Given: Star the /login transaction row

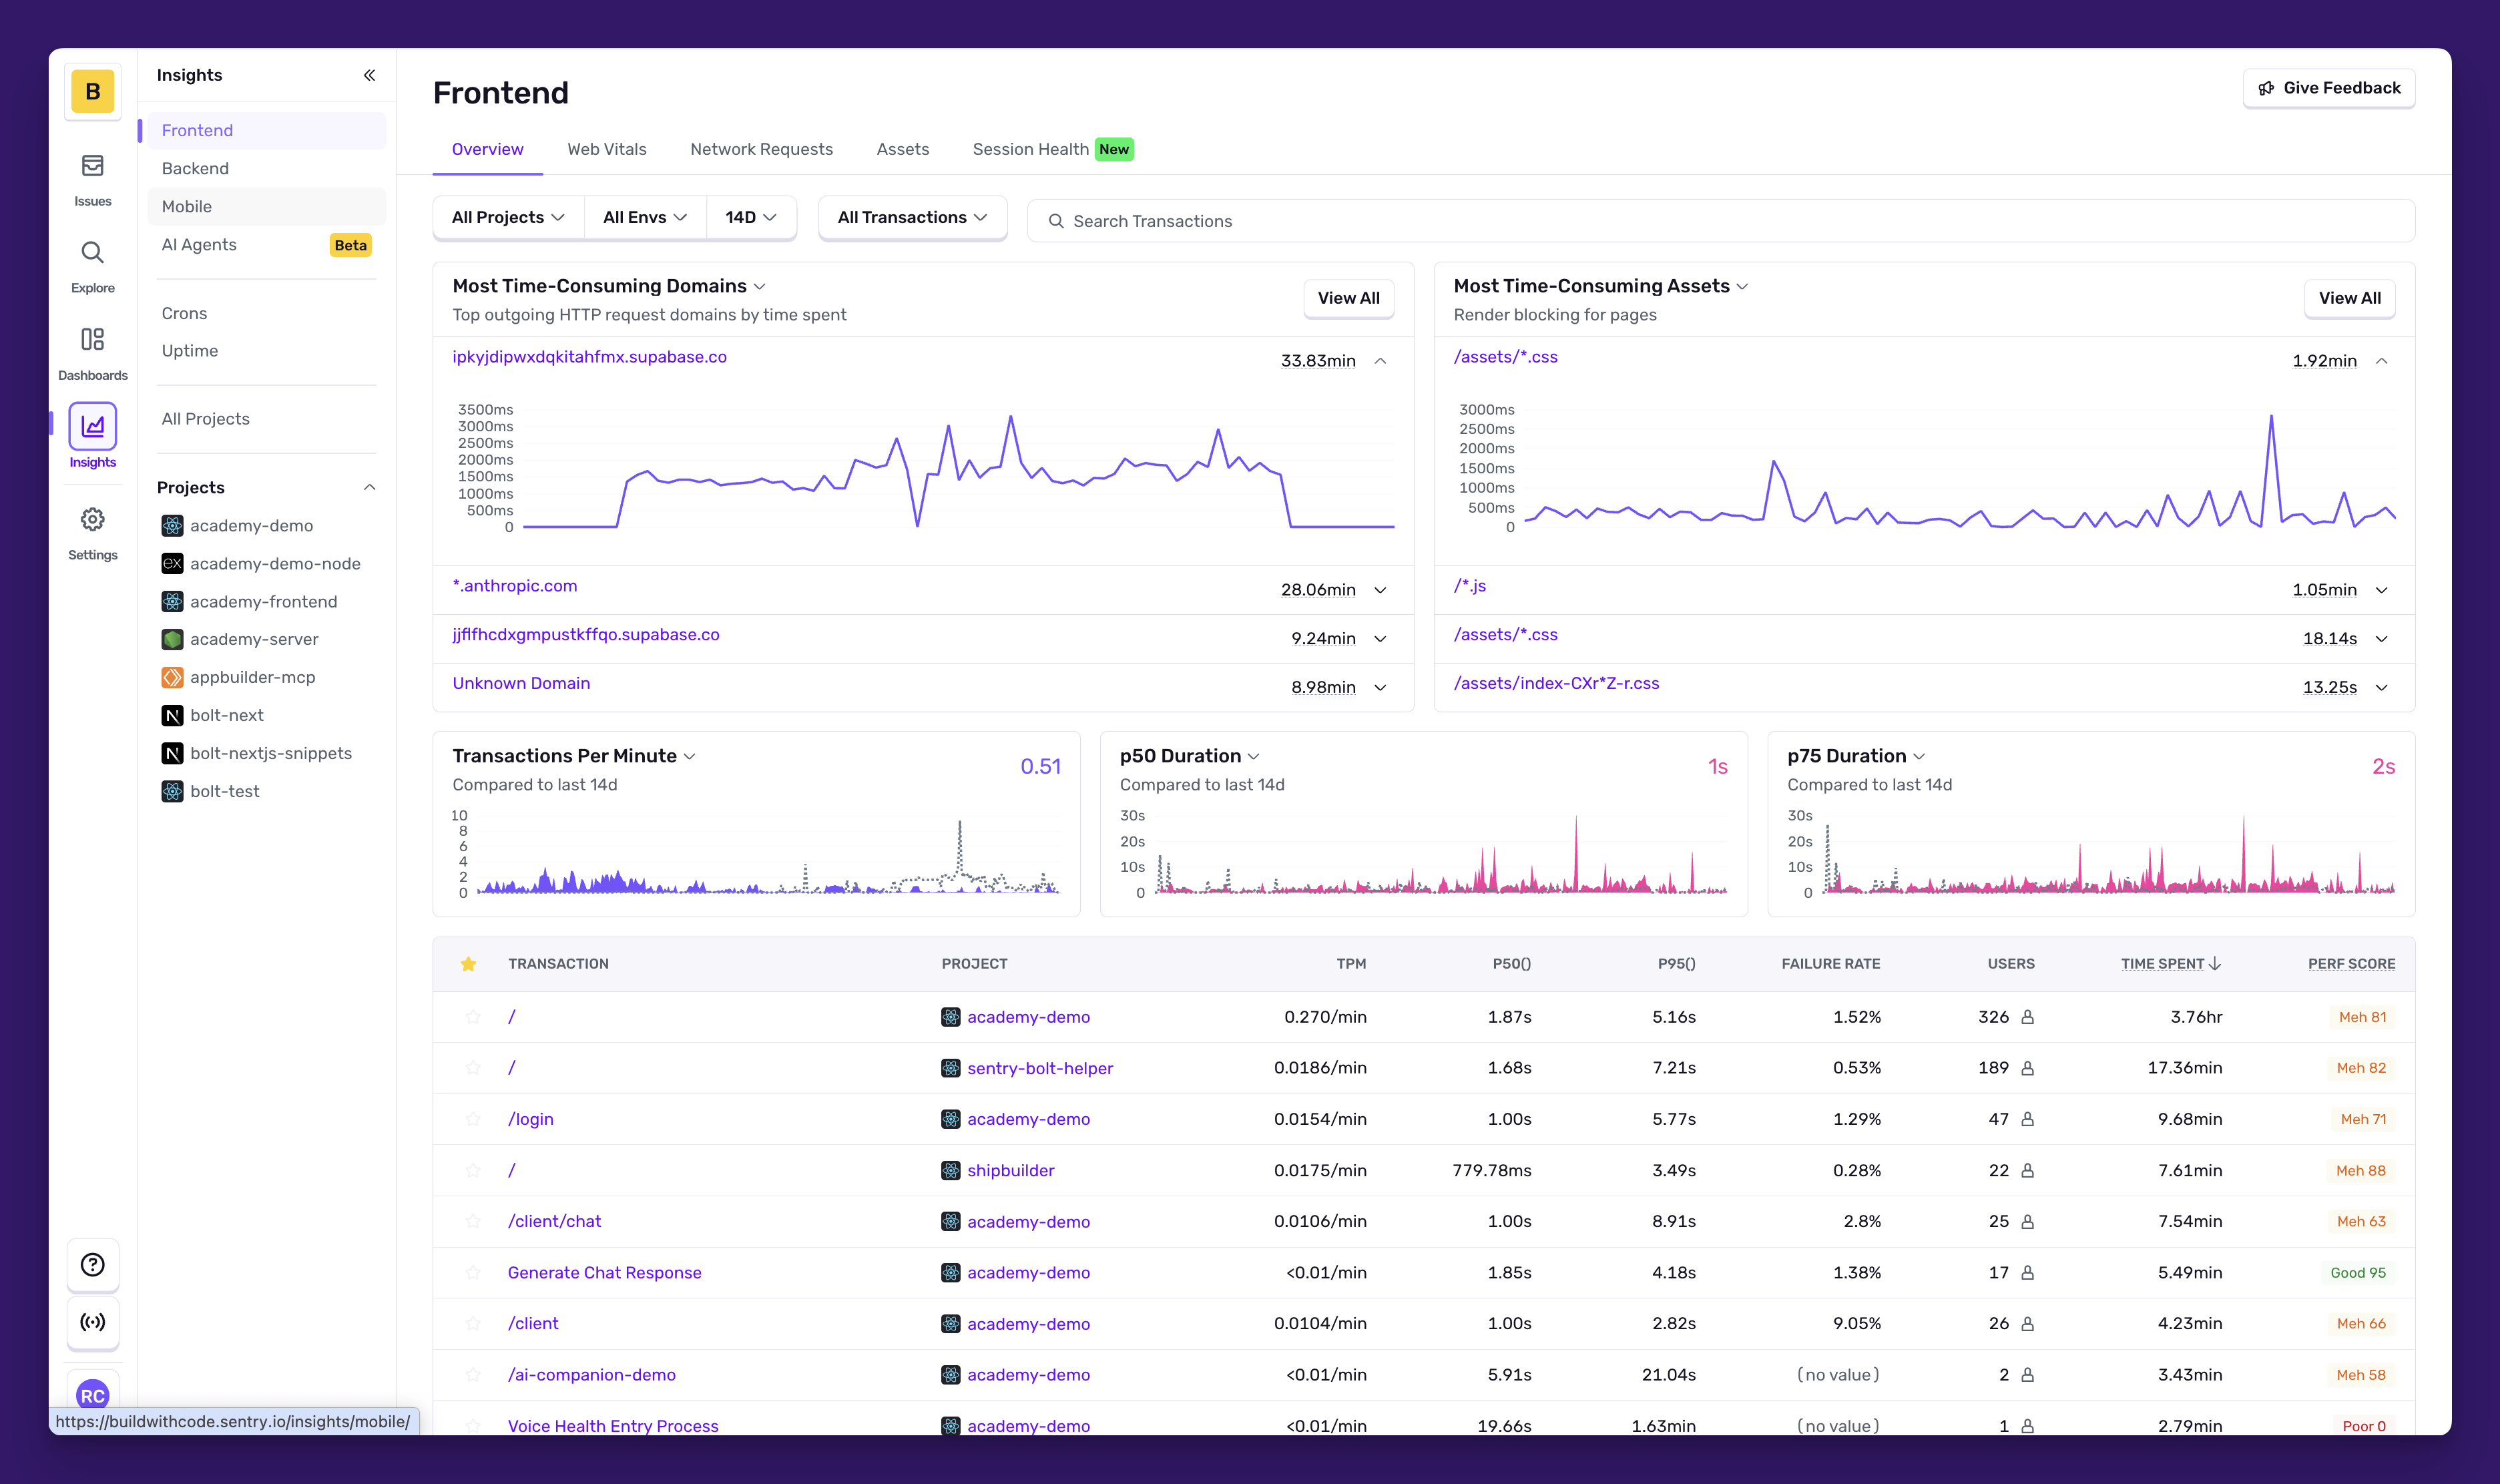Looking at the screenshot, I should pyautogui.click(x=472, y=1119).
